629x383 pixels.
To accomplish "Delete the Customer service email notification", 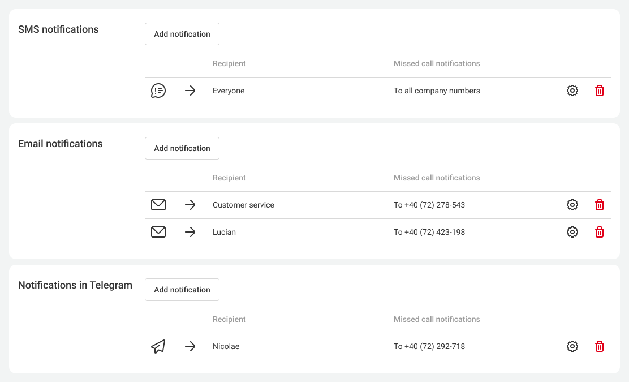I will pyautogui.click(x=600, y=205).
